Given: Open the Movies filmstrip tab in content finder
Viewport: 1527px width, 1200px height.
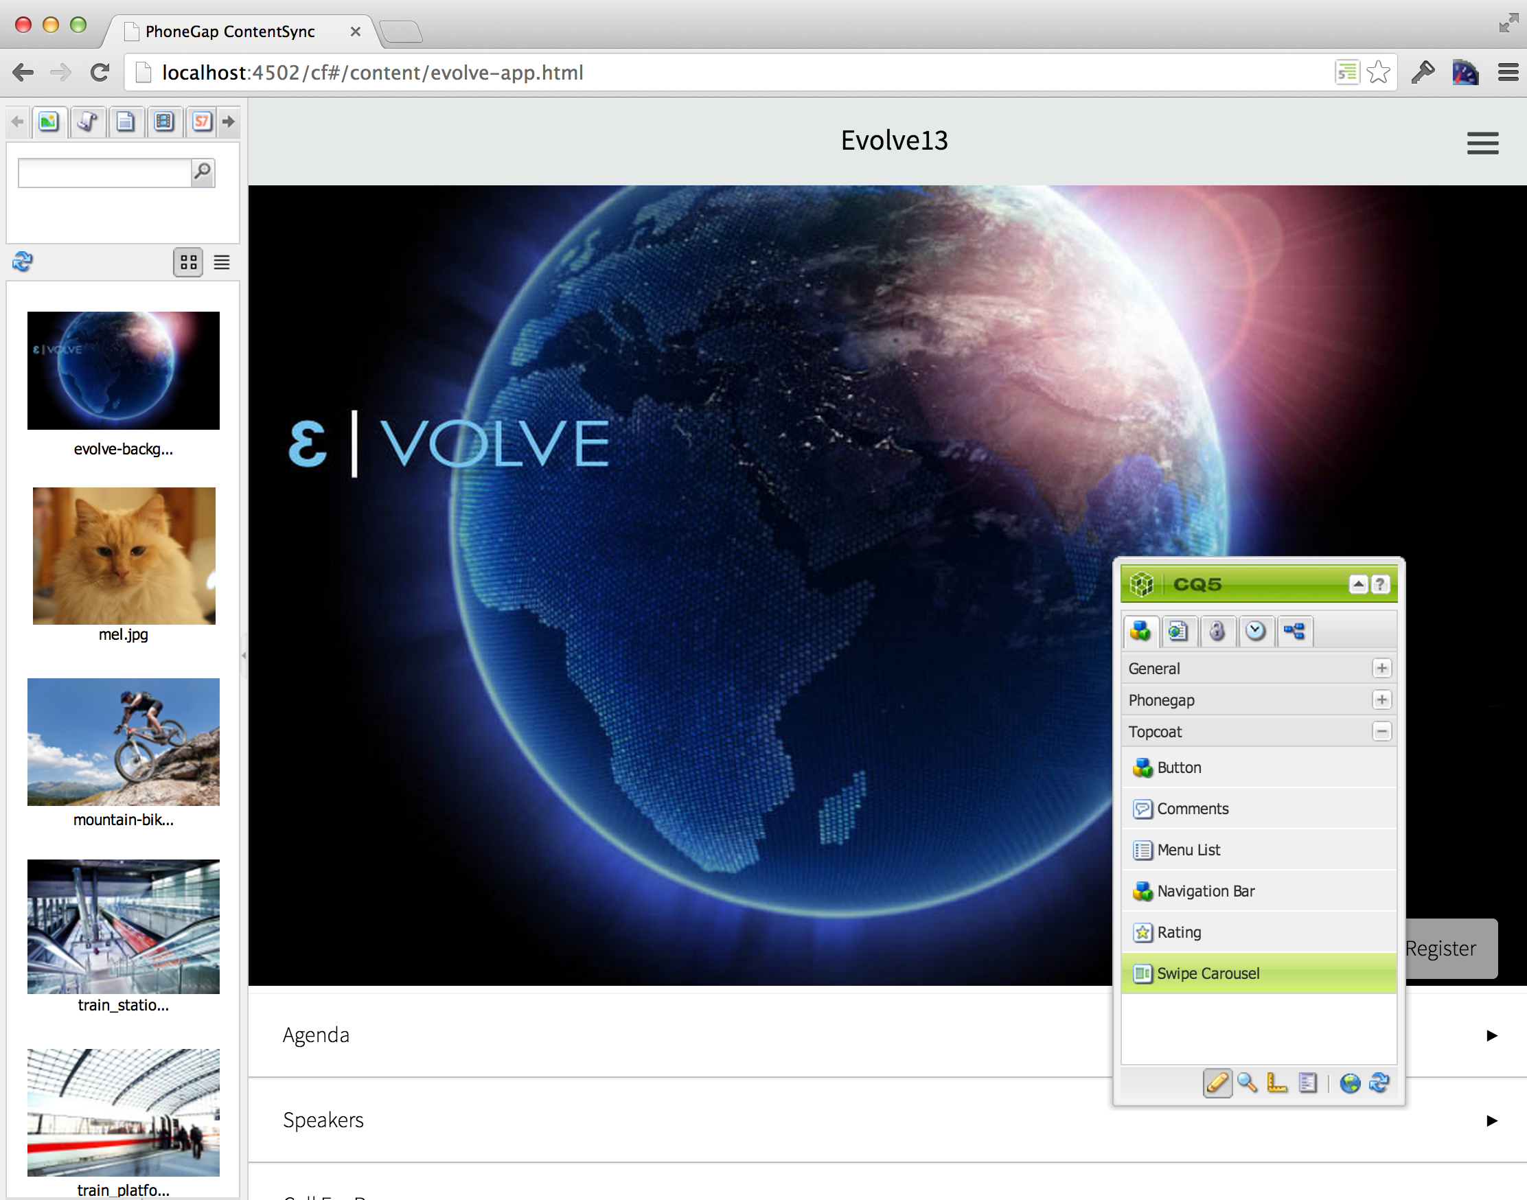Looking at the screenshot, I should pyautogui.click(x=164, y=122).
